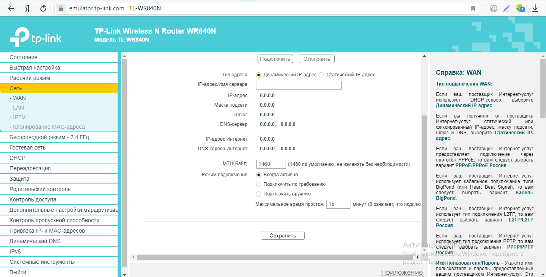Open the DHCP menu item

[x=59, y=158]
